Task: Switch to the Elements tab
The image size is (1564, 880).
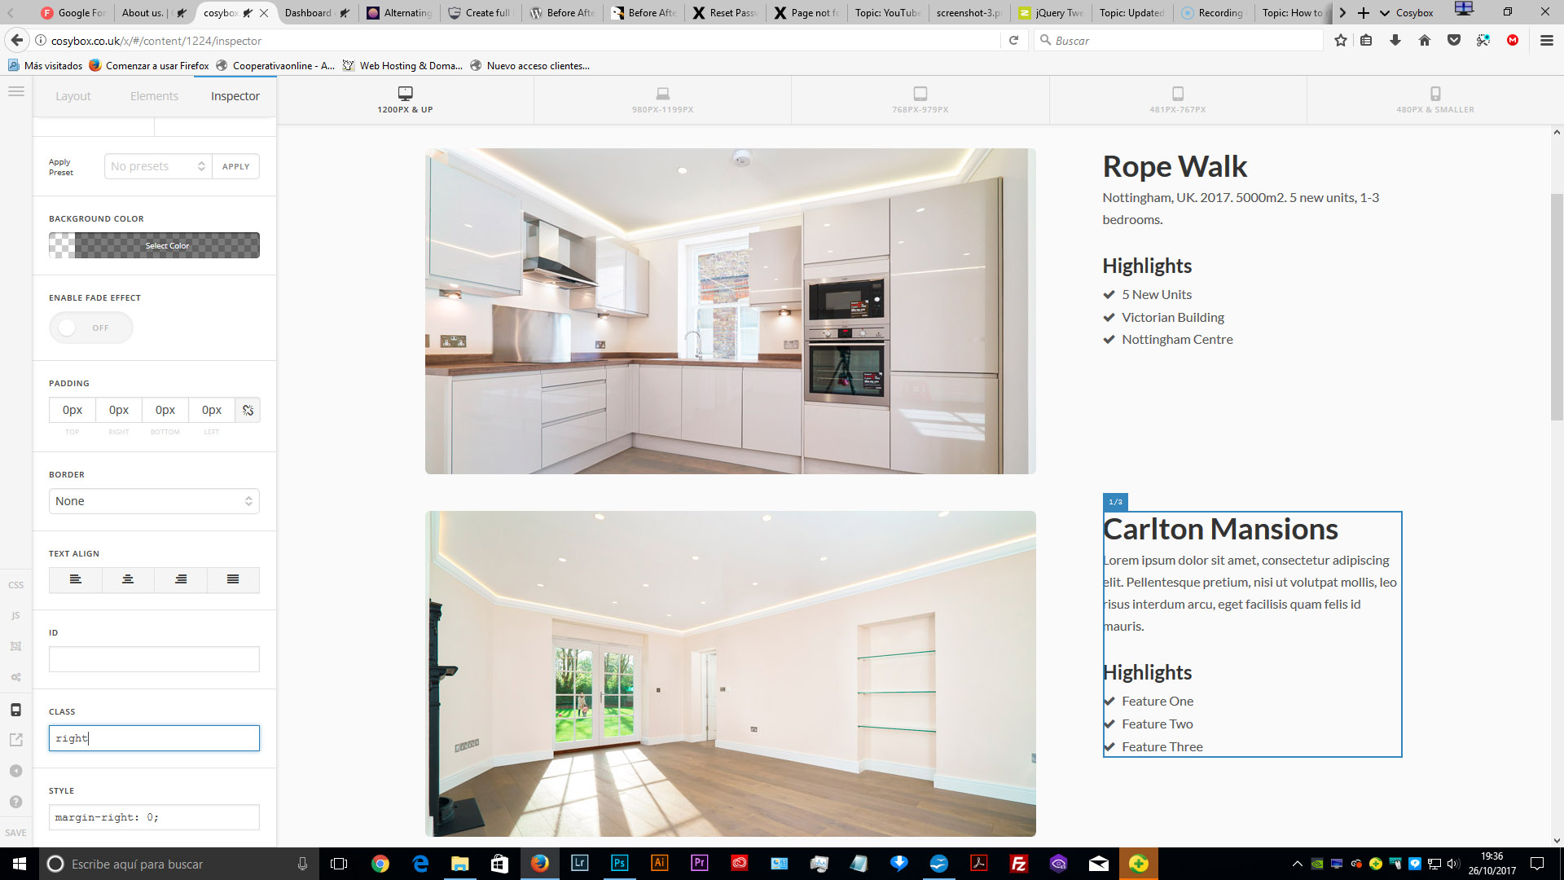Action: tap(154, 96)
